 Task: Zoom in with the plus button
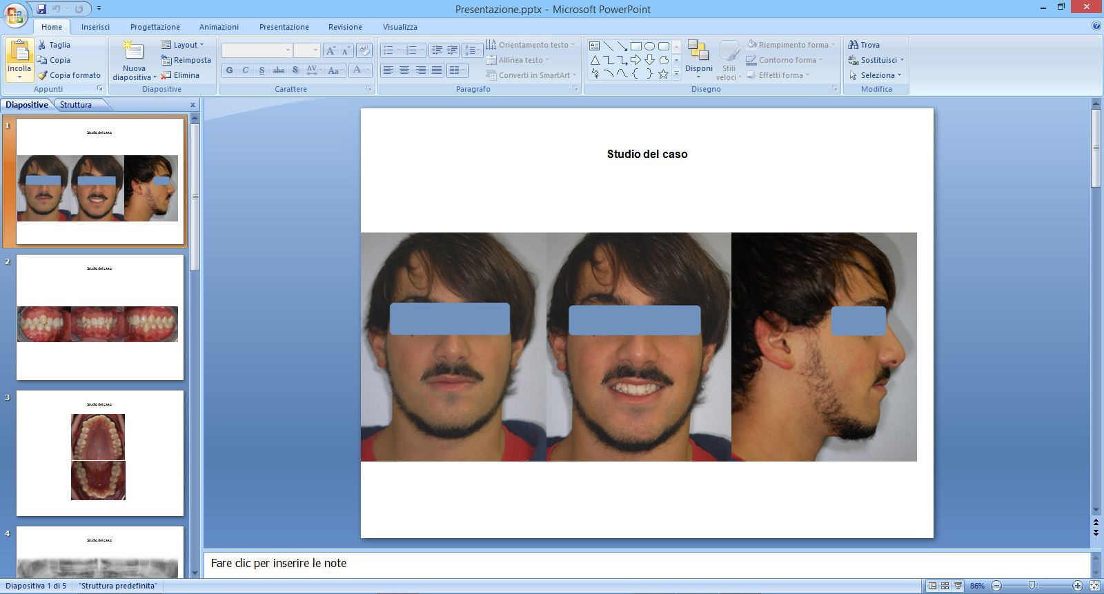click(1078, 586)
